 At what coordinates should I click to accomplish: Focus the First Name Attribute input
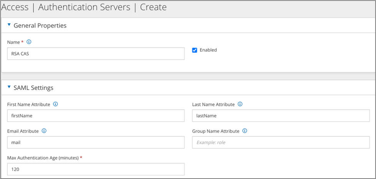coord(96,116)
